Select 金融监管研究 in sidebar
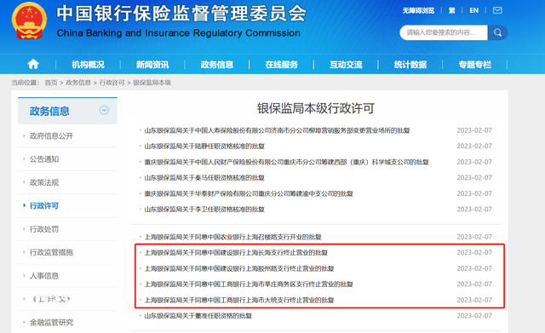 click(x=51, y=322)
